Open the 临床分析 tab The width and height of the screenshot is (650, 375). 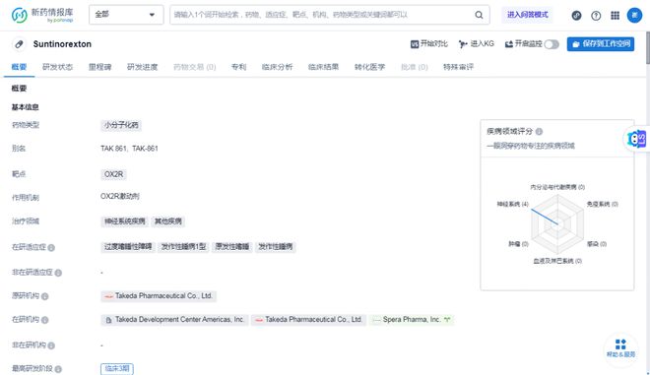click(x=278, y=67)
